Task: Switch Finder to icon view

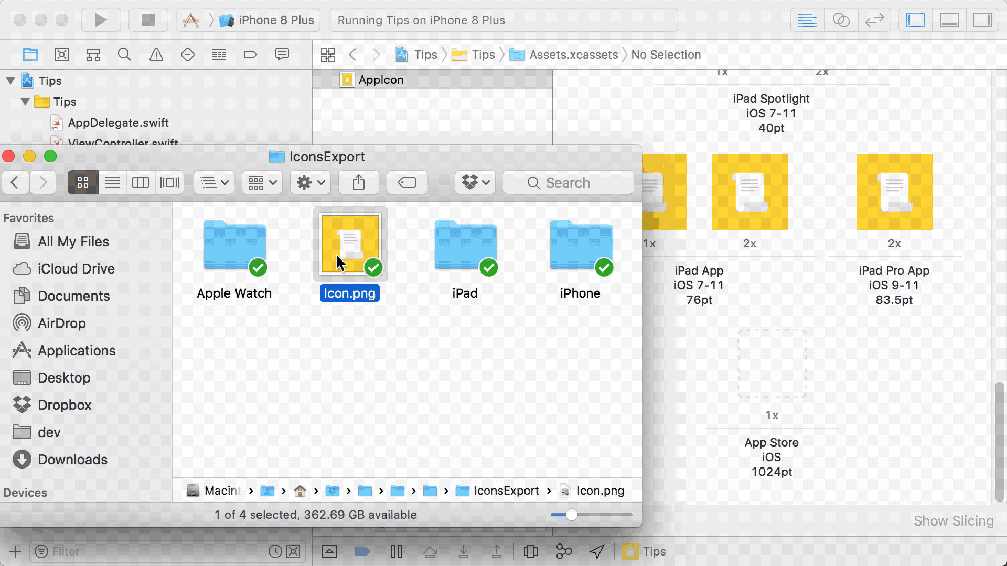Action: coord(83,182)
